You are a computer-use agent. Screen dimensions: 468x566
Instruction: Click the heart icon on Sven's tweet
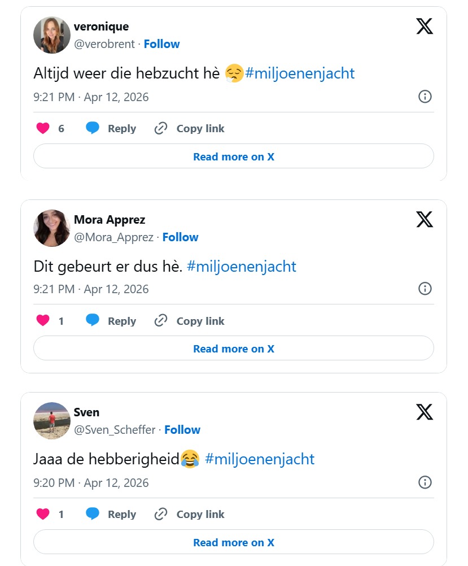[x=43, y=514]
